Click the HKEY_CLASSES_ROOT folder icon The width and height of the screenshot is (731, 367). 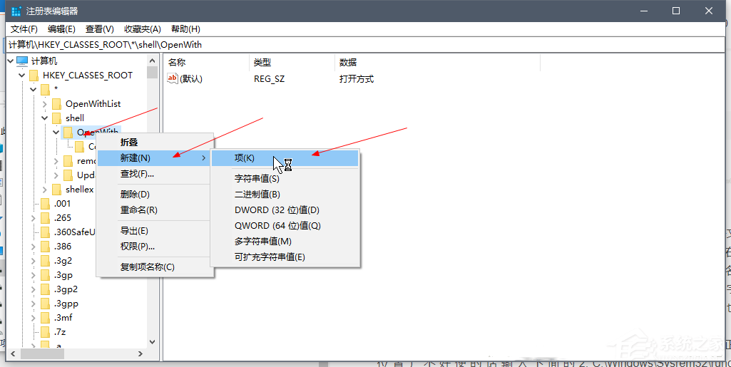34,75
